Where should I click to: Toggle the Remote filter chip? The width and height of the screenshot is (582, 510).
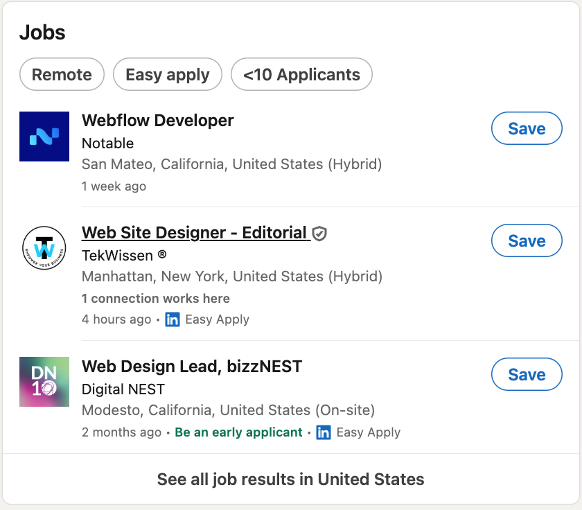pos(62,74)
